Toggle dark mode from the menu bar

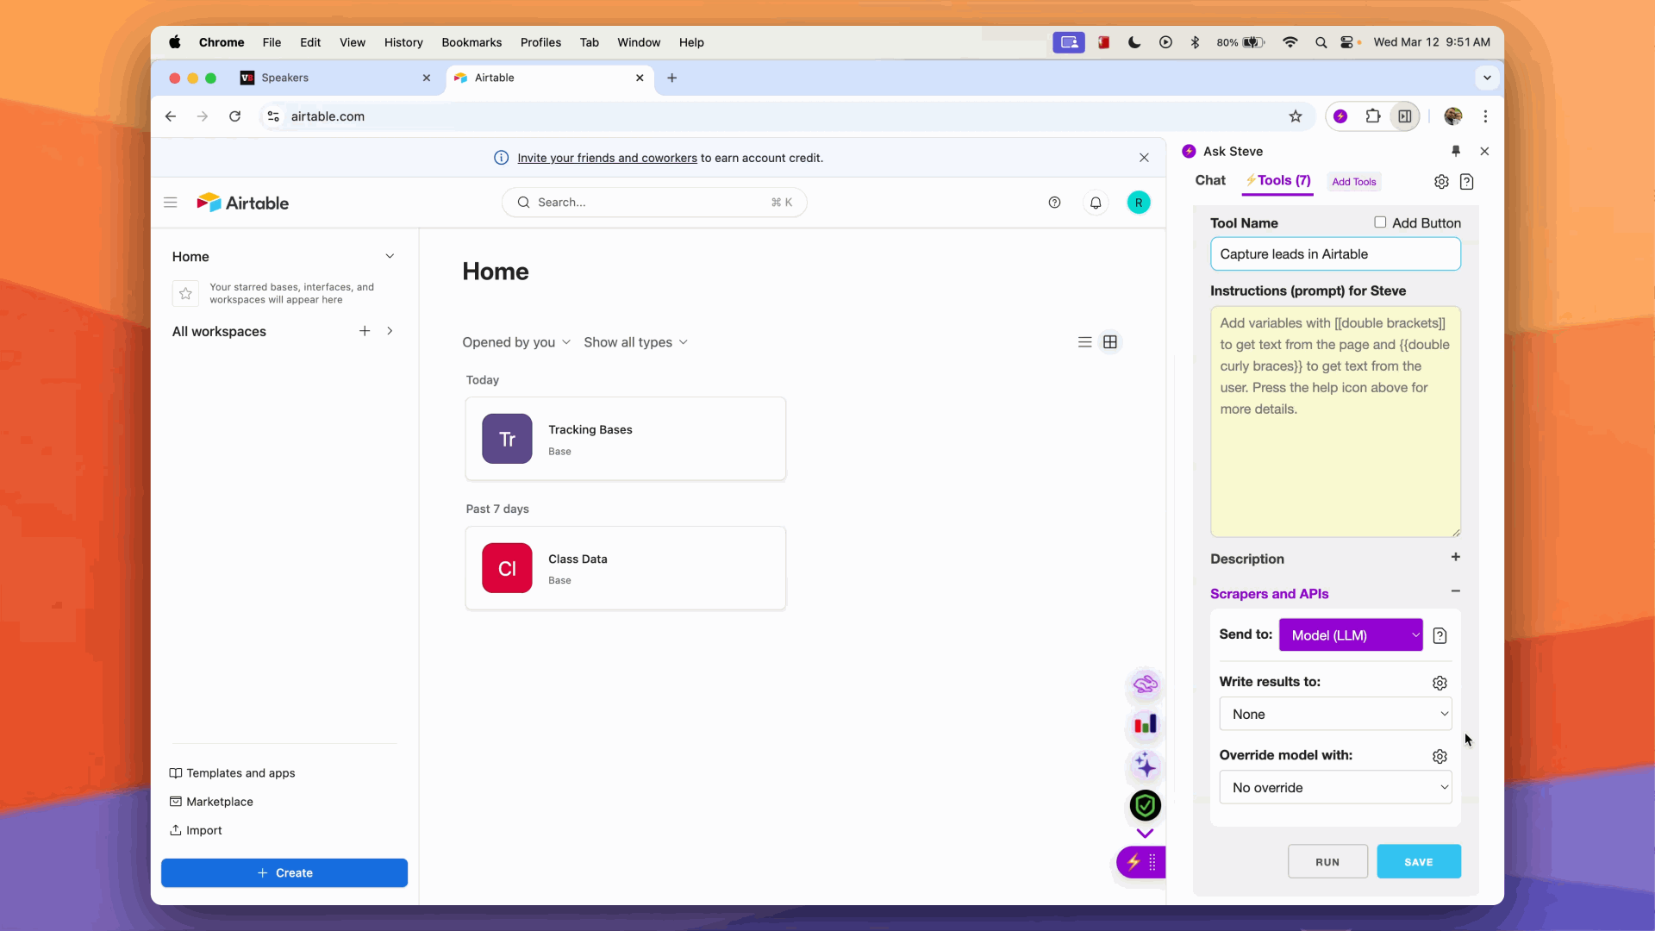pyautogui.click(x=1134, y=42)
